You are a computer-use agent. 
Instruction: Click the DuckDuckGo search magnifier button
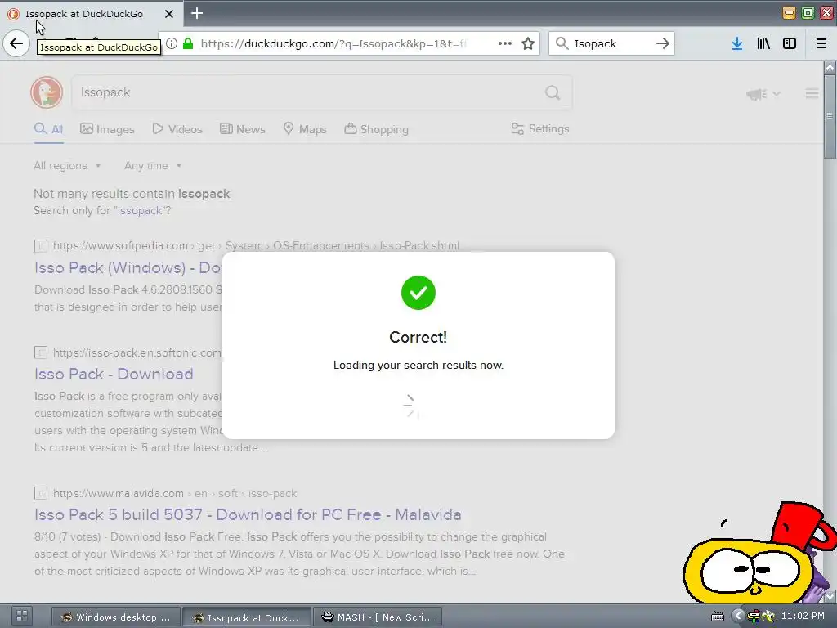553,93
